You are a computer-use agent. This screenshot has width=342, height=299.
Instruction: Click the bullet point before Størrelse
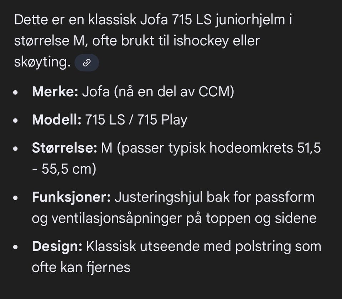(15, 149)
